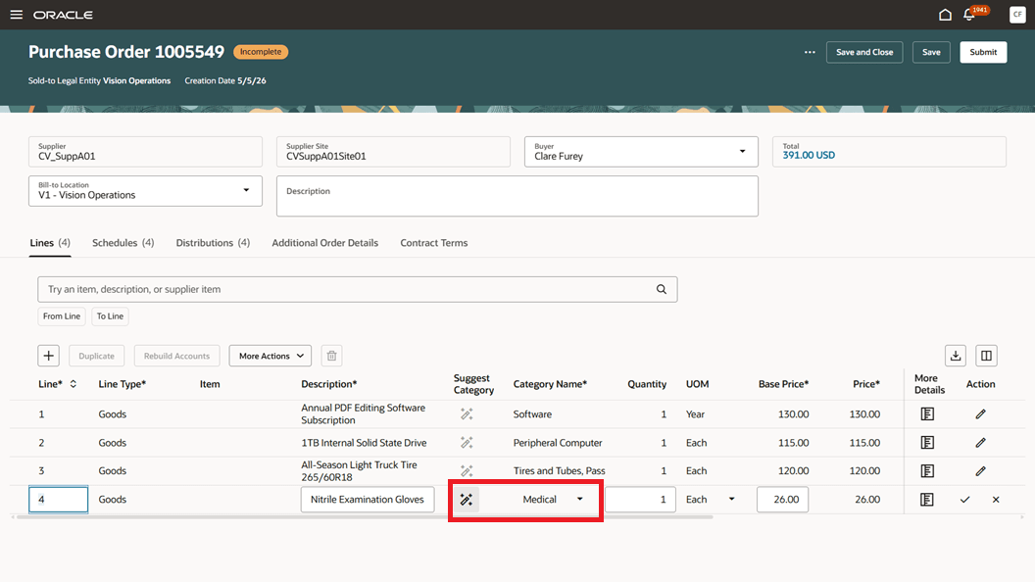Click the '1TB Internal Solid State Drive' cell
This screenshot has height=582, width=1035.
(364, 443)
